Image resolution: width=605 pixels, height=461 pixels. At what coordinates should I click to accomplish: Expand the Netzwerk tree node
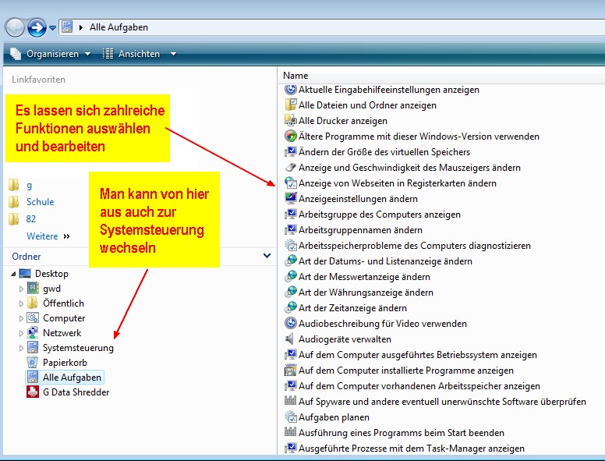21,333
